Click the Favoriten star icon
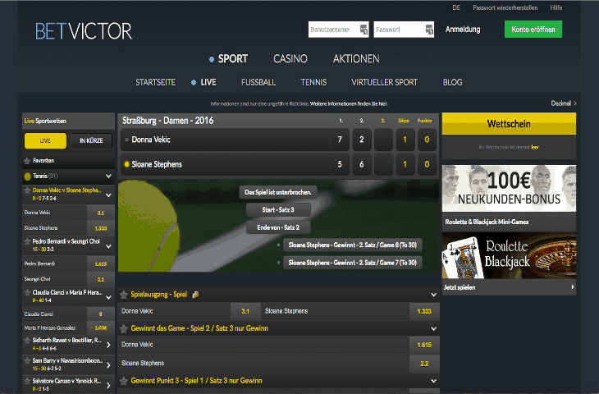Screen dimensions: 599x394 27,161
